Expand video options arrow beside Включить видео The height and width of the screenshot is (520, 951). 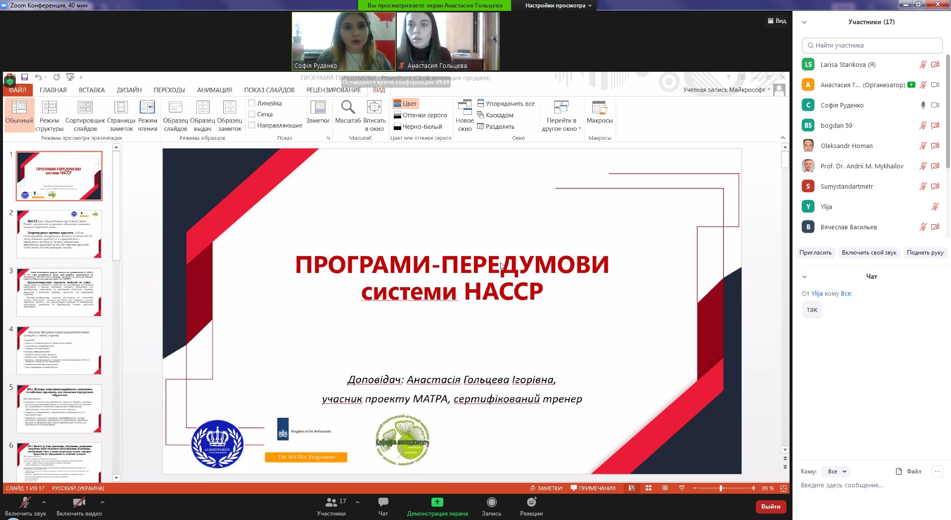pyautogui.click(x=102, y=502)
